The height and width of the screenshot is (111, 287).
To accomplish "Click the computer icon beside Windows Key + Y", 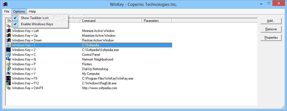I will pos(8,74).
